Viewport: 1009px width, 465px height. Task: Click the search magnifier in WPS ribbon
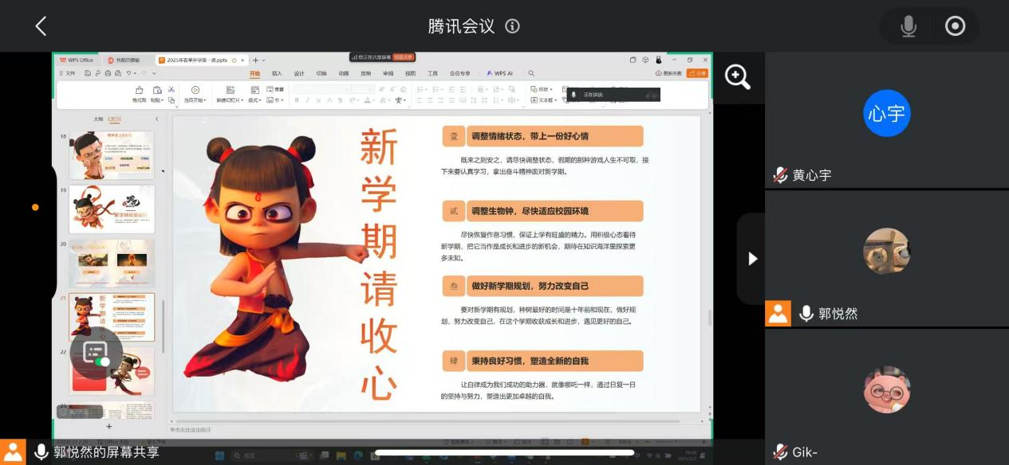tap(531, 73)
